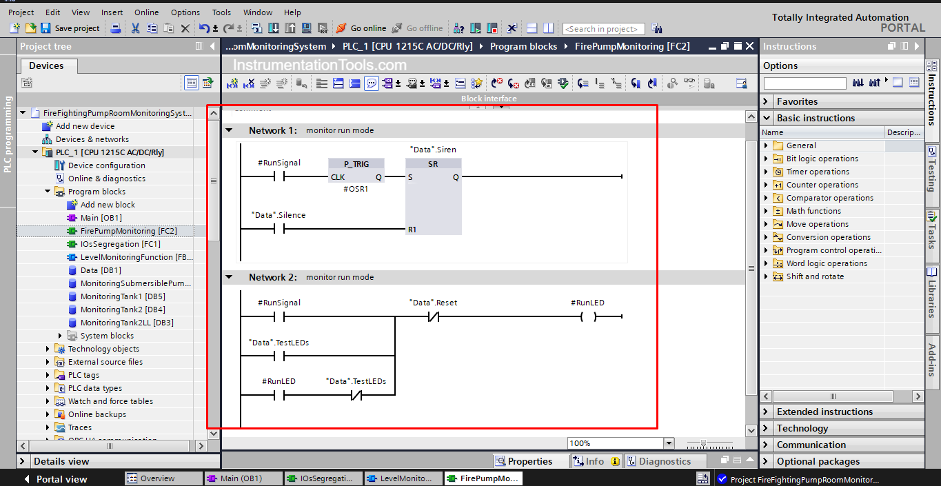Click the Save project toolbar button
This screenshot has height=486, width=941.
(70, 28)
